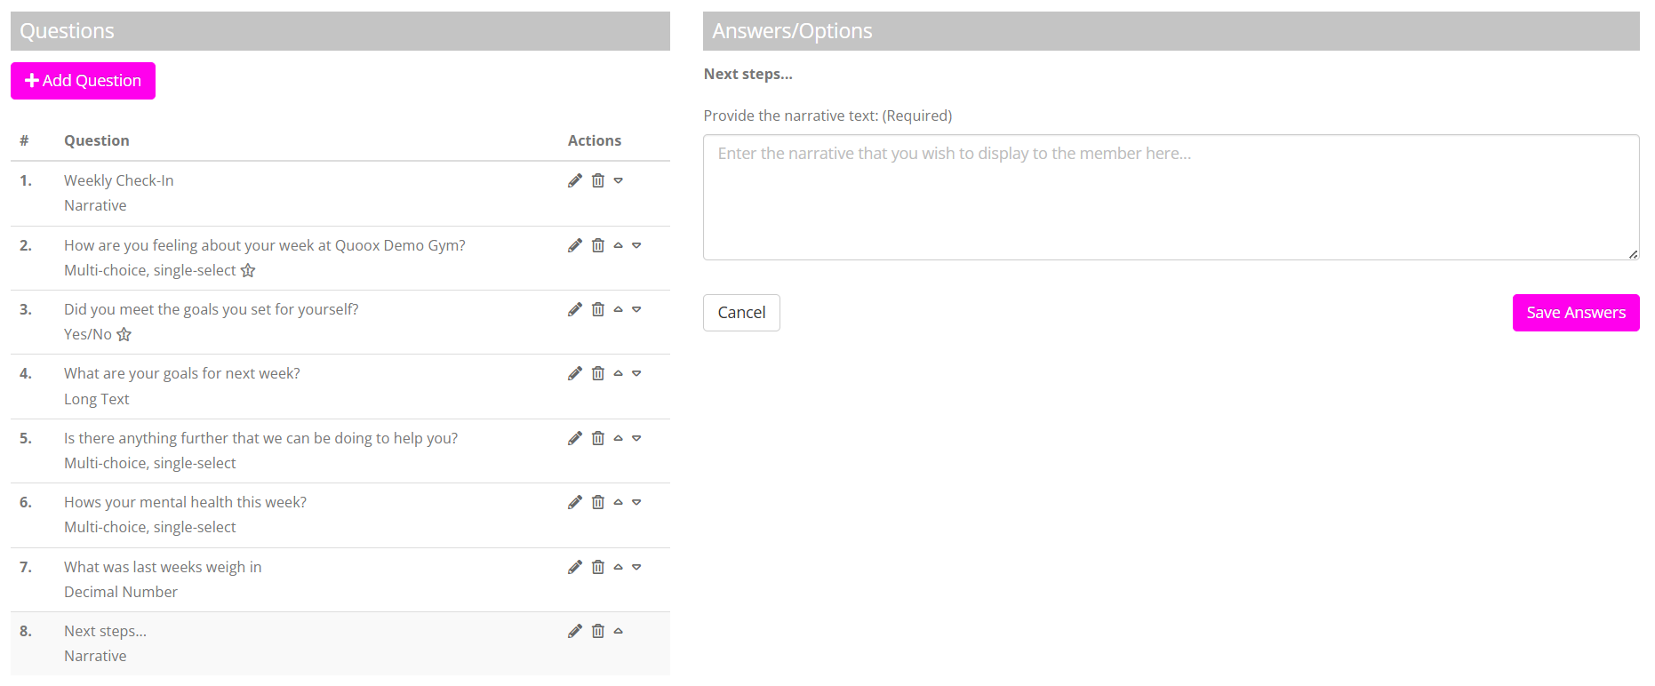Move question 4 down in list
1655x686 pixels.
(636, 373)
